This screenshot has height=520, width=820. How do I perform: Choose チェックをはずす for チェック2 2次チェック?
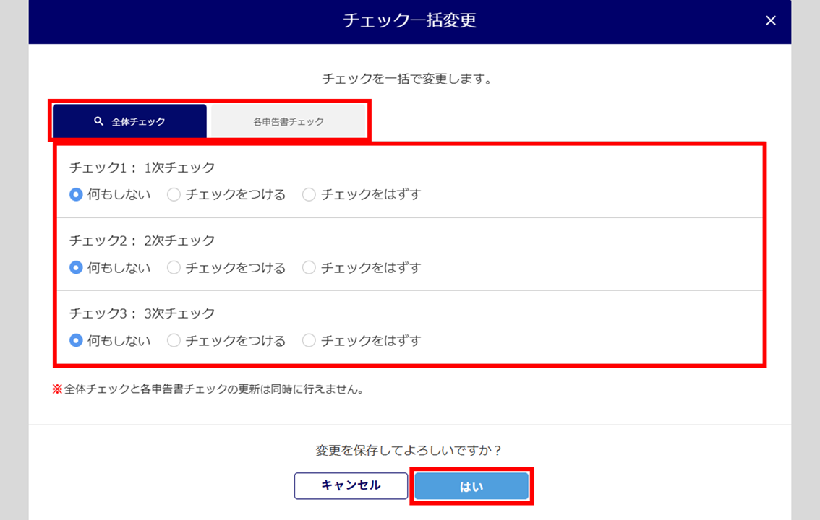pos(309,267)
